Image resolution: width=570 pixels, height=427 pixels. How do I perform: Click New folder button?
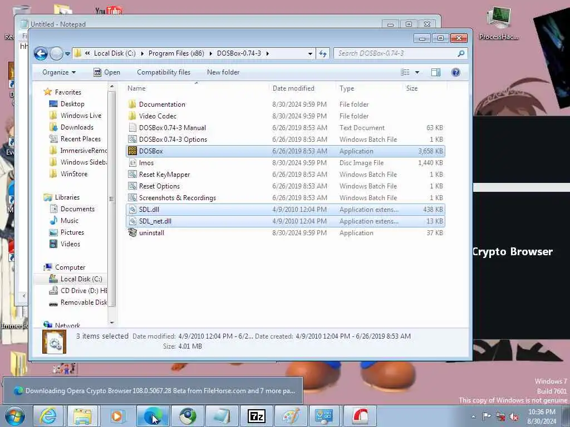pos(223,72)
